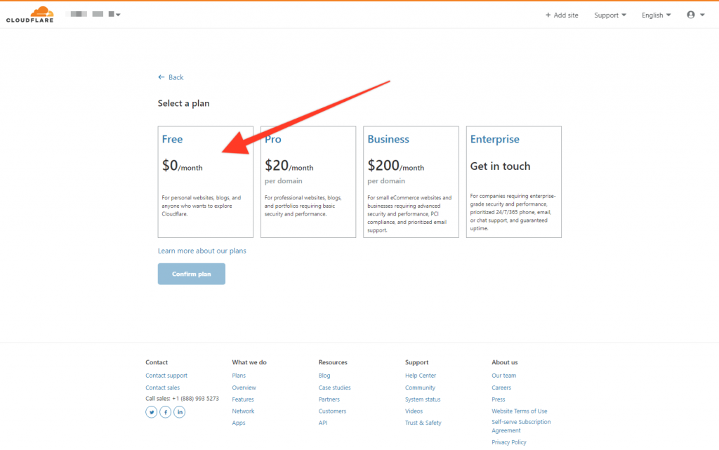This screenshot has height=450, width=719.
Task: Open Customers footer link
Action: click(332, 411)
